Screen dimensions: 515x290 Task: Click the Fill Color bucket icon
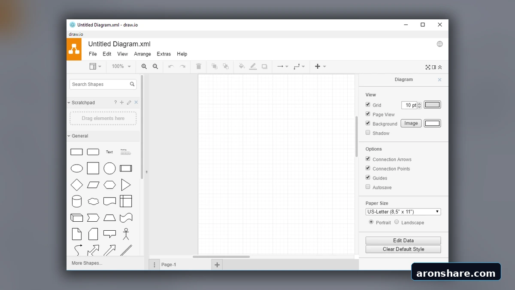242,67
